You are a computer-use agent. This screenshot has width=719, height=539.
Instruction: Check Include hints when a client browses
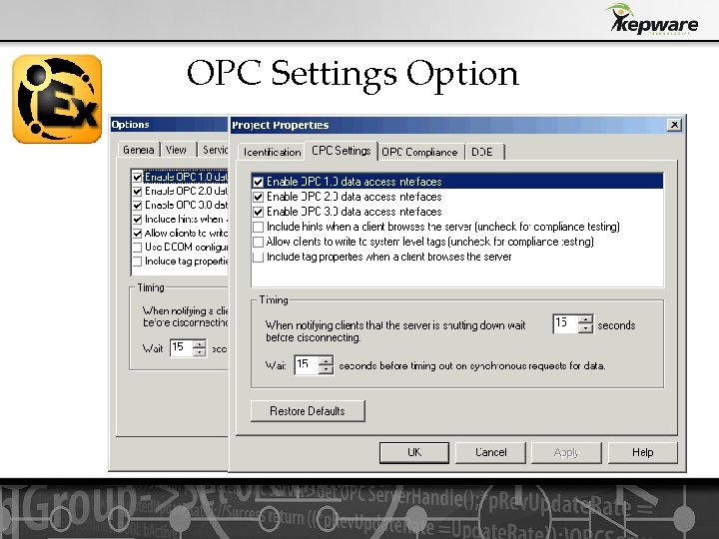tap(259, 227)
